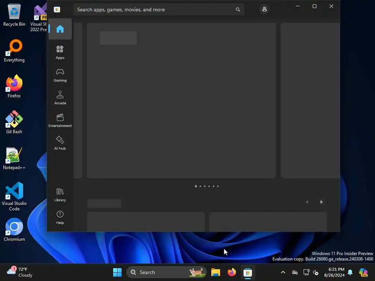
Task: Select the Chromium desktop shortcut
Action: pyautogui.click(x=14, y=230)
